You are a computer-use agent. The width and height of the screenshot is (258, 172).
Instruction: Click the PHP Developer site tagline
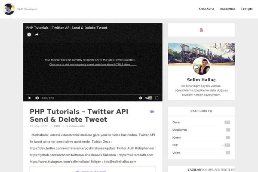tap(28, 9)
